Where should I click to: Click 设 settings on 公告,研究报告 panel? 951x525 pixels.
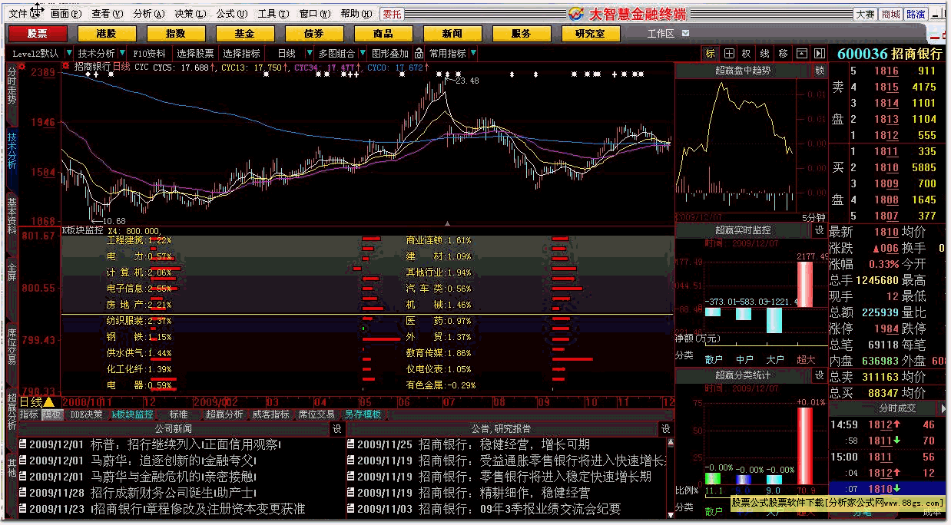666,429
